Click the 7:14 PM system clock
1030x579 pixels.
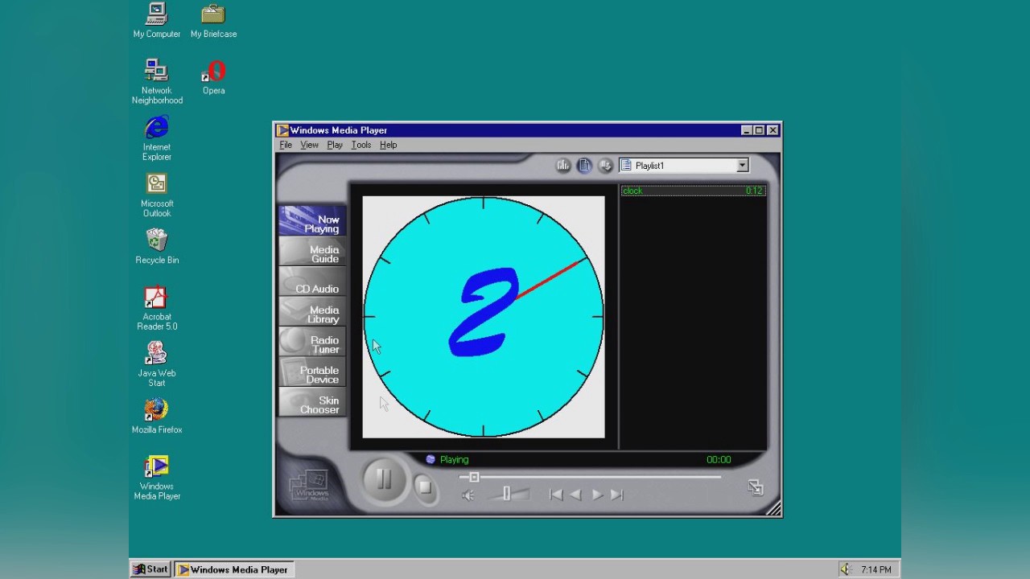tap(876, 569)
